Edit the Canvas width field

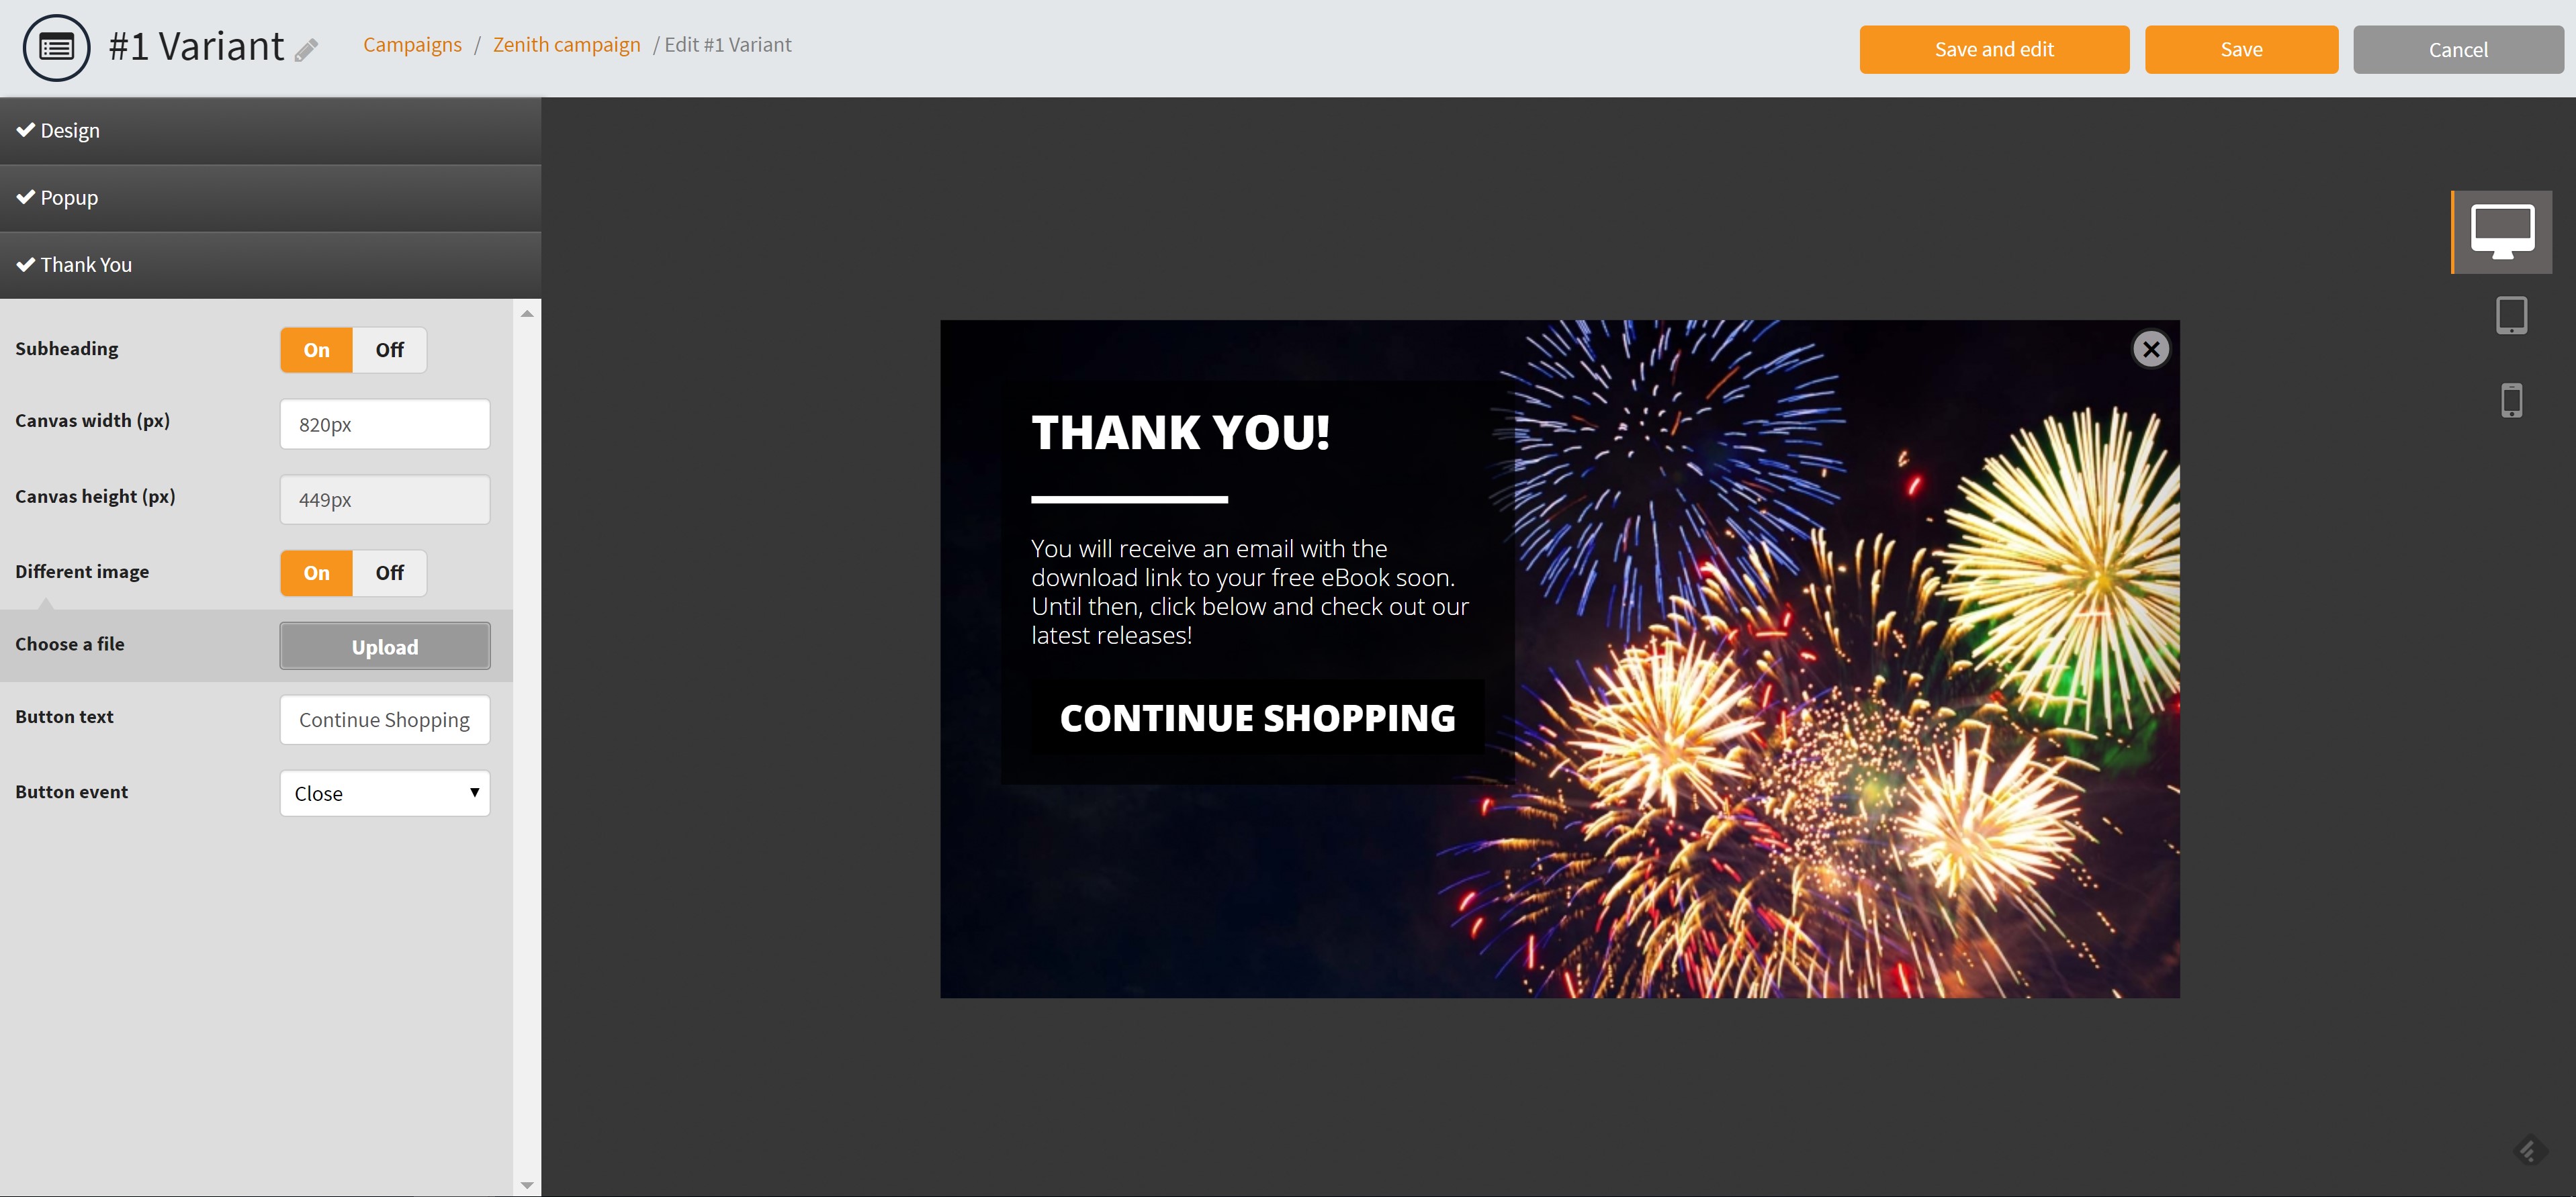click(x=385, y=424)
